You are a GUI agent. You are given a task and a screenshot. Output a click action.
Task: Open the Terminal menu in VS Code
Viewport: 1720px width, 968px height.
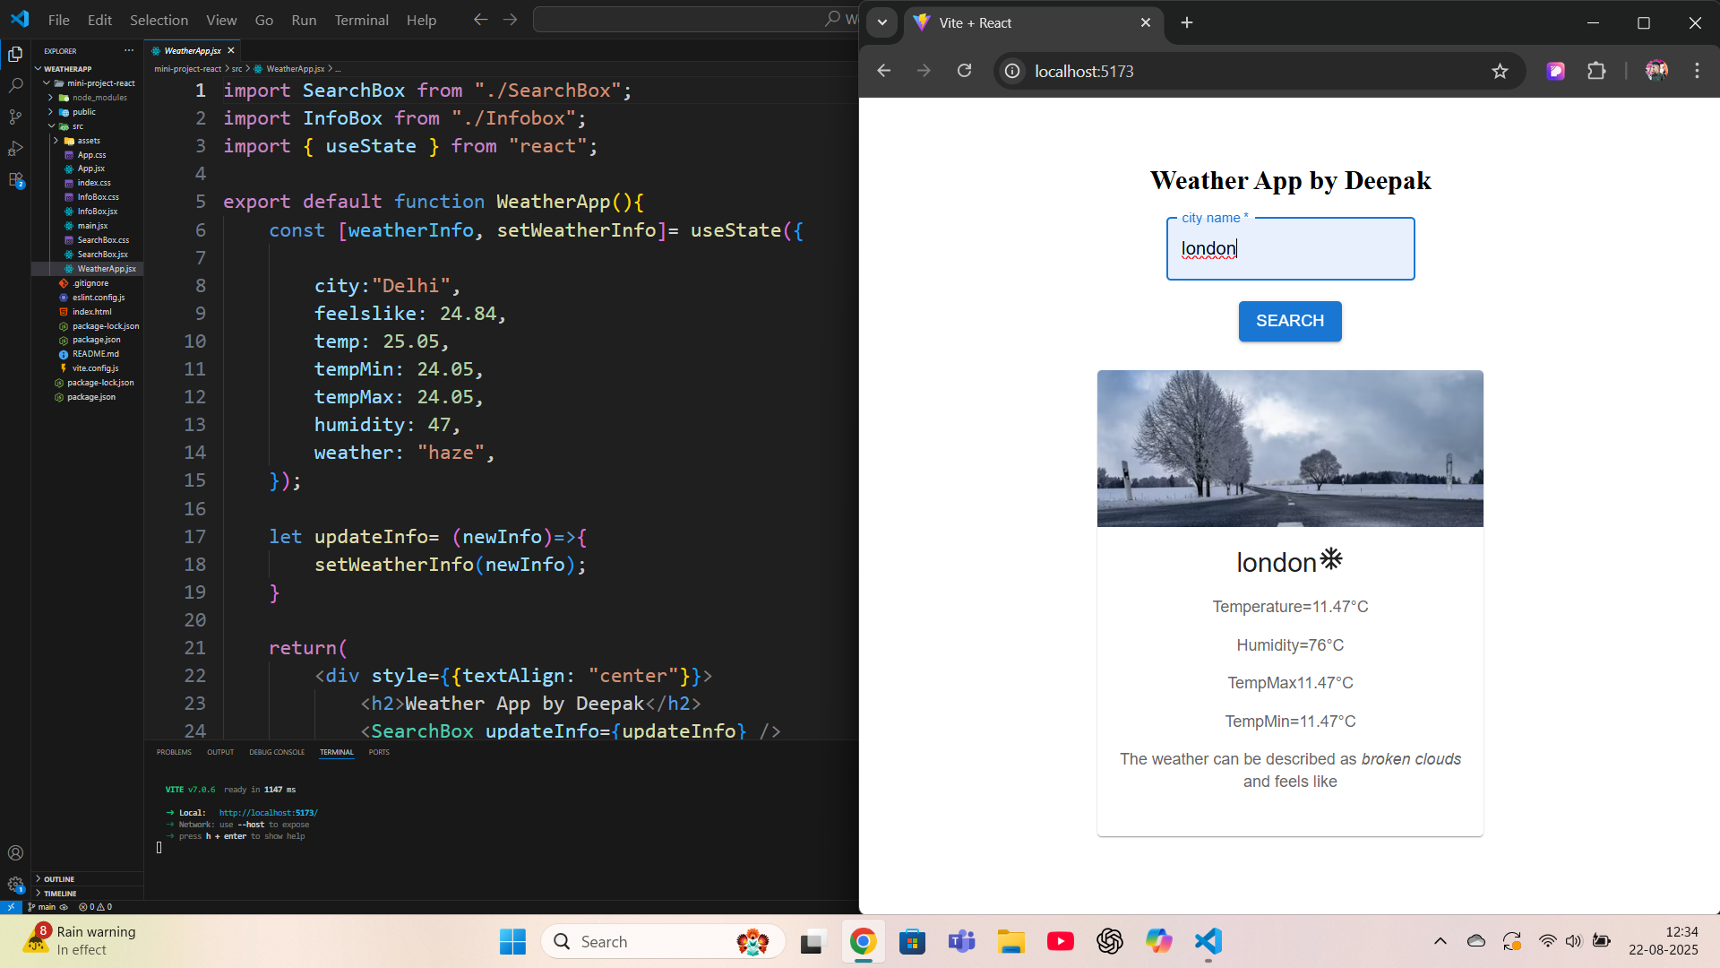click(x=361, y=20)
